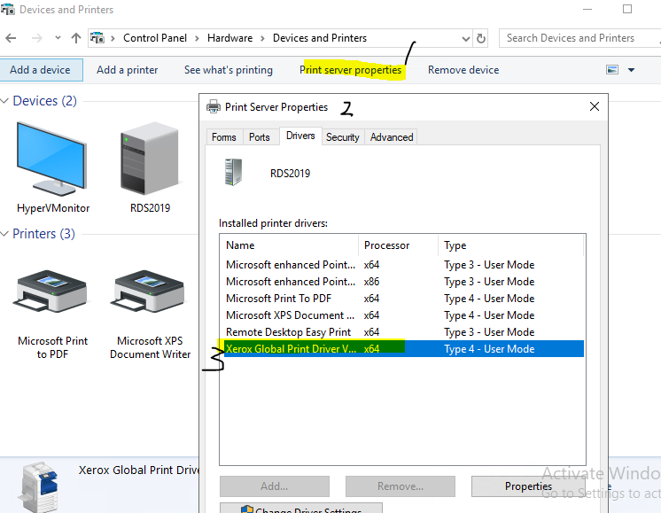Minimize the Devices and Printers window

[587, 9]
